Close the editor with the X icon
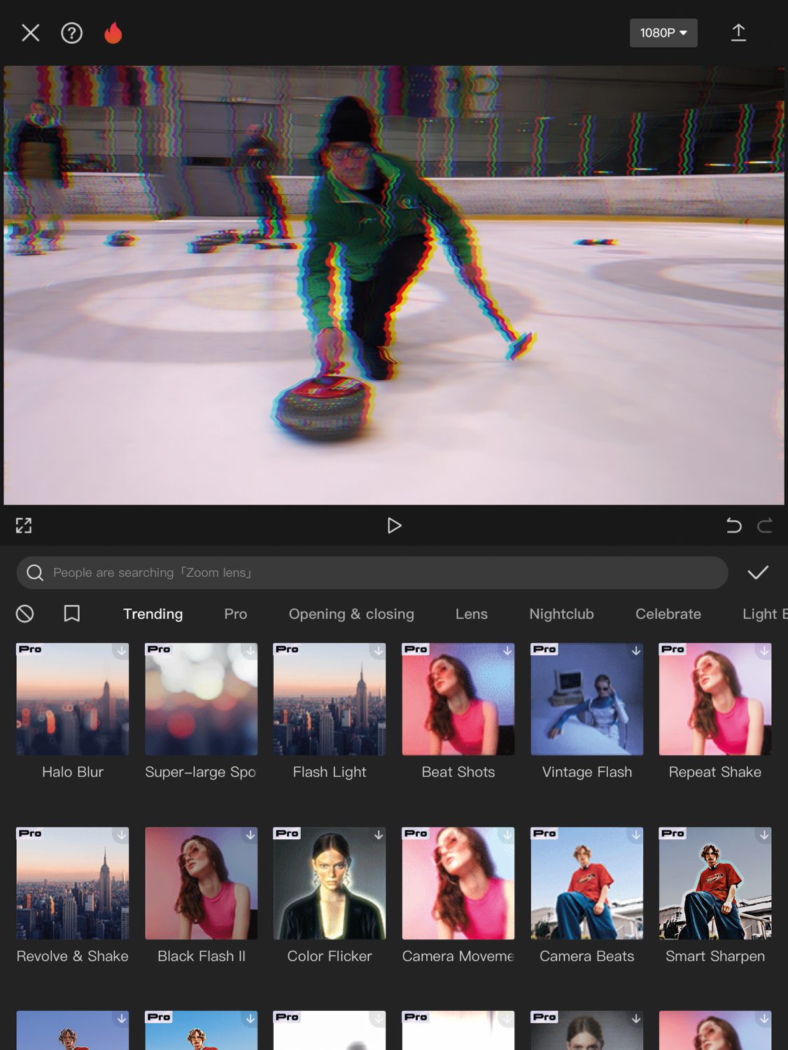Image resolution: width=788 pixels, height=1050 pixels. [30, 33]
